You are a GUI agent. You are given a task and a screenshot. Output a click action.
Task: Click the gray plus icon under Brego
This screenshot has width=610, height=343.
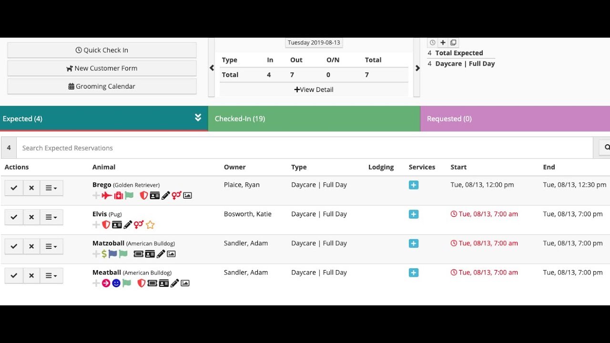[x=96, y=195]
